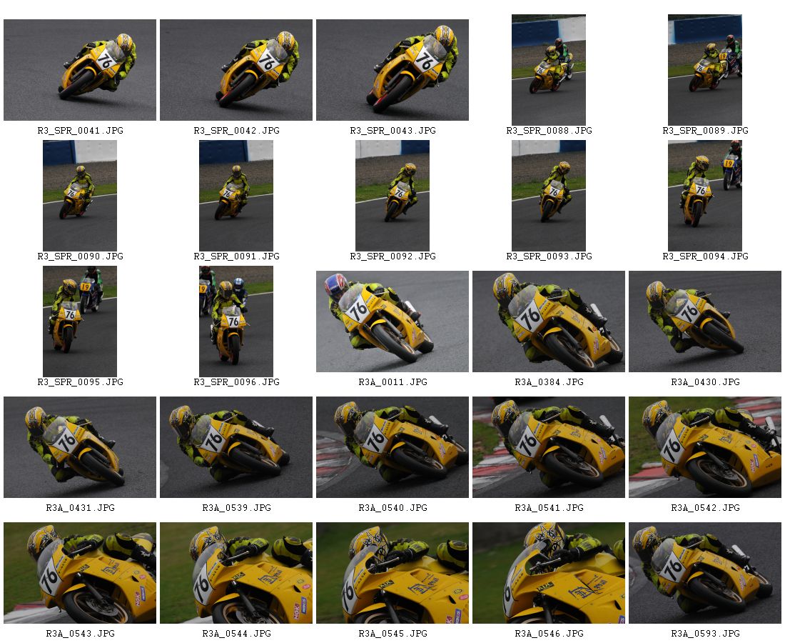Click the R3A_0539.JPG filename caption
This screenshot has width=785, height=643.
tap(236, 508)
